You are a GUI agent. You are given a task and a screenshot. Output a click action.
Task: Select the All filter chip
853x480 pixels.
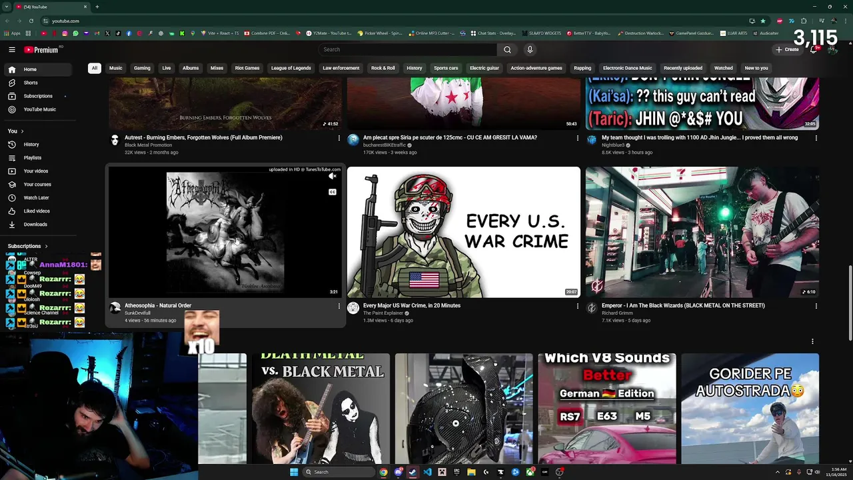(95, 68)
